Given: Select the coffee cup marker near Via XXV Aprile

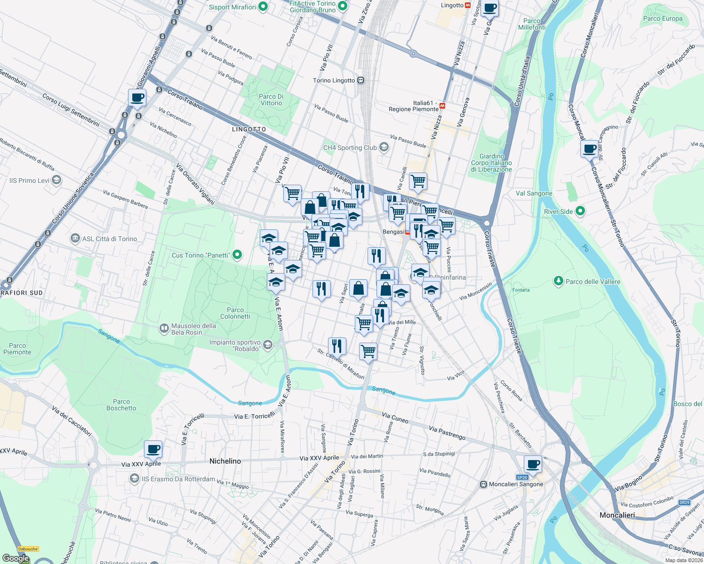Looking at the screenshot, I should pyautogui.click(x=153, y=449).
